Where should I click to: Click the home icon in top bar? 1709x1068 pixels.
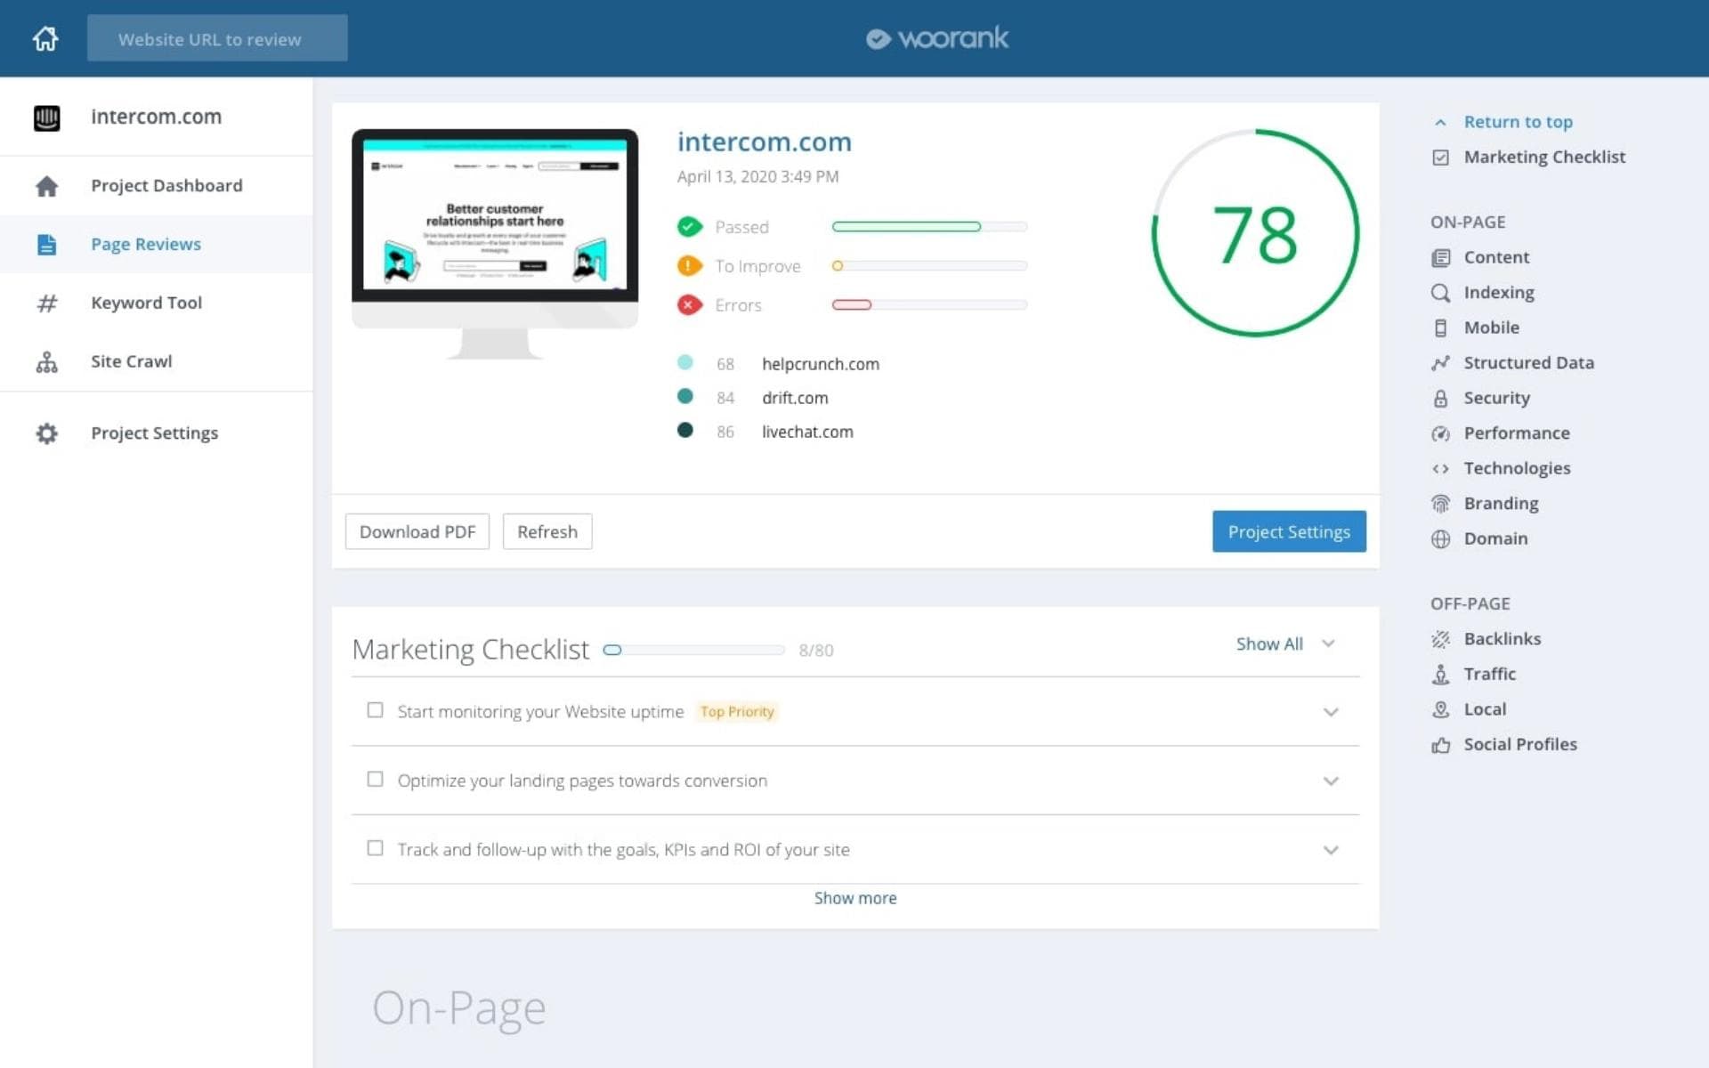pyautogui.click(x=45, y=38)
